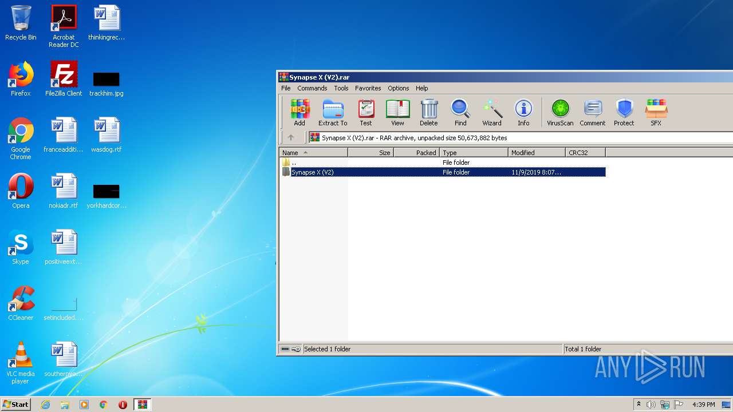Open the Tools menu

pos(341,88)
